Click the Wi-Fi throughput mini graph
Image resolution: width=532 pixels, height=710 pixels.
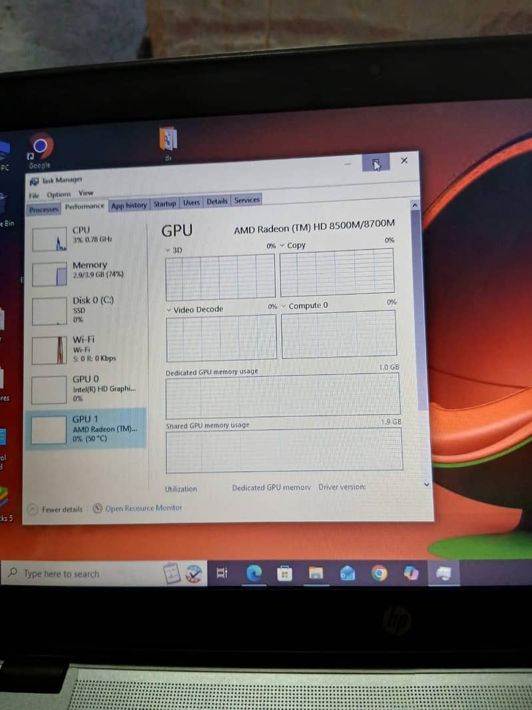pyautogui.click(x=50, y=350)
